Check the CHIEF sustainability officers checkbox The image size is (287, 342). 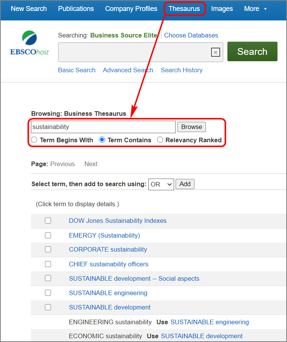[48, 264]
